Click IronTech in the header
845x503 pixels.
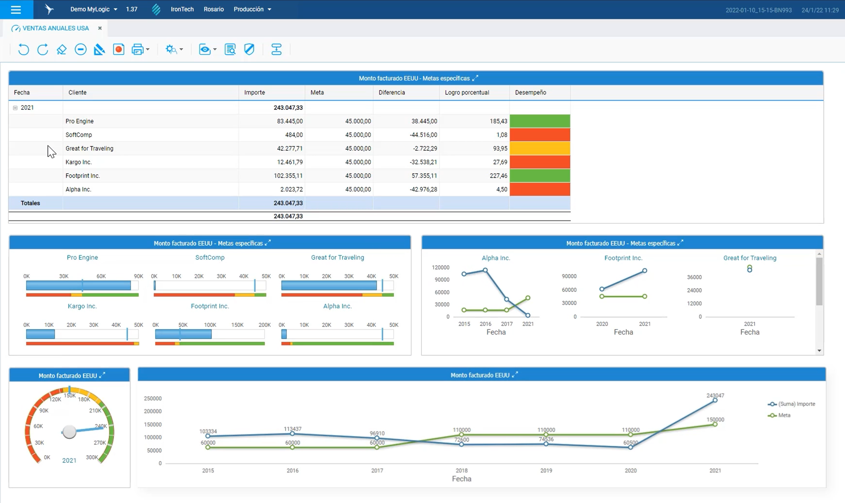(182, 10)
